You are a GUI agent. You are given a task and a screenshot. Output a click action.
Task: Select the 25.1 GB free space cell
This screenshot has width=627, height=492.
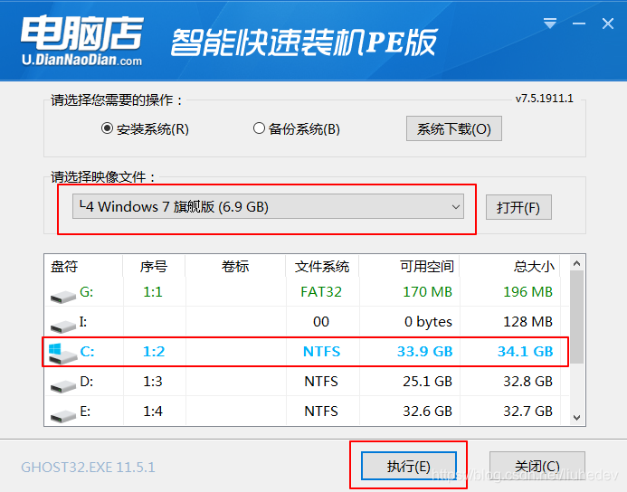(x=427, y=382)
